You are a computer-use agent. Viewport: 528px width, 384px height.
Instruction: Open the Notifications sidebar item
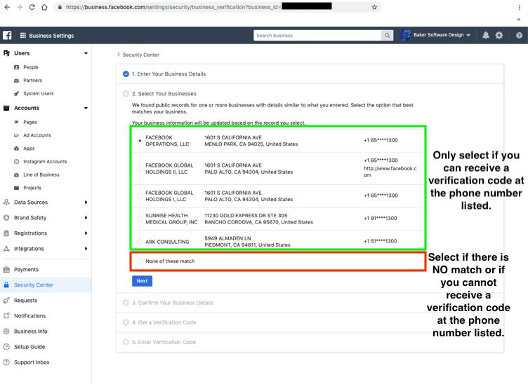click(x=29, y=316)
